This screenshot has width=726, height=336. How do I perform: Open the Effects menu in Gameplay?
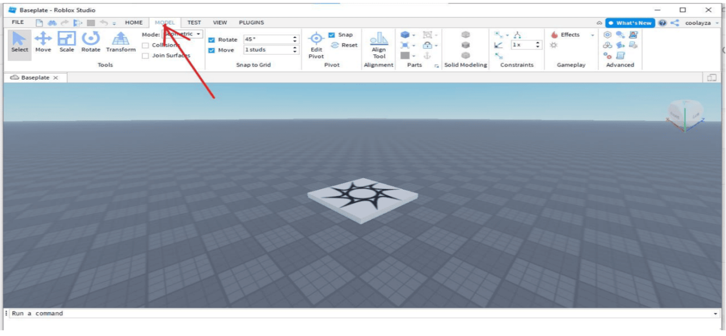(567, 35)
